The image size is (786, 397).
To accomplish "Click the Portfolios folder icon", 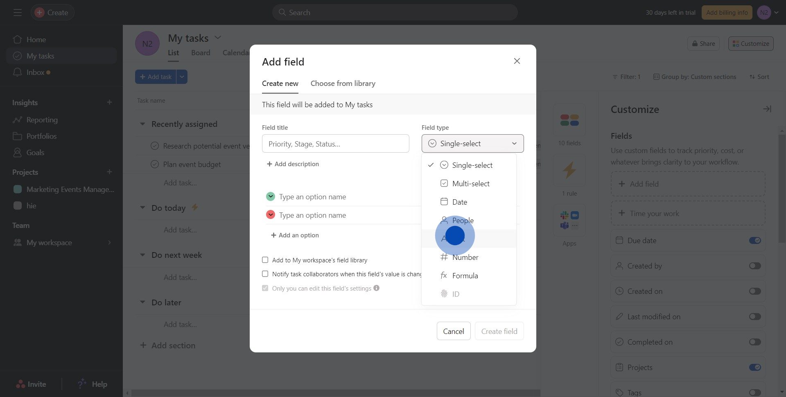I will [x=17, y=136].
